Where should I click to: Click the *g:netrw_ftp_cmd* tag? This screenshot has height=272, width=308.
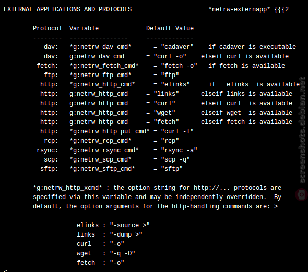point(100,75)
